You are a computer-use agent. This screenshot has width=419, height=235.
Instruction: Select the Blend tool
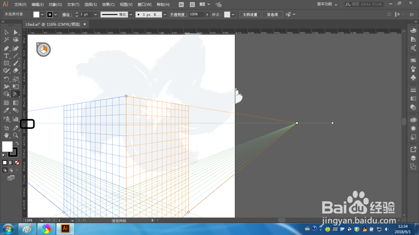(16, 110)
